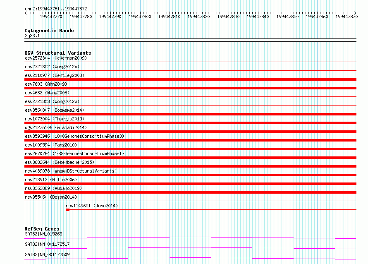Viewport: 368px width, 264px height.
Task: Open variant esv2110977 (Bentley2008)
Action: (x=55, y=75)
